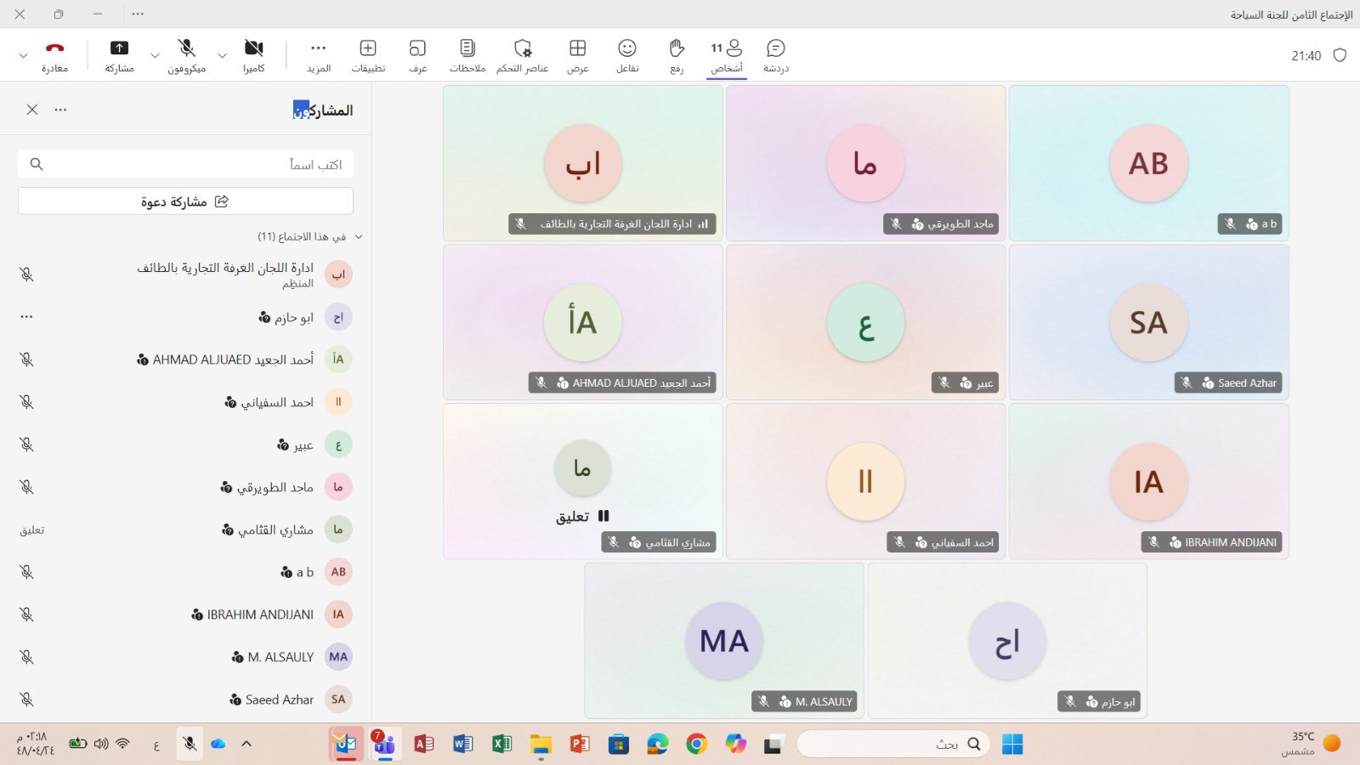Open Google Chrome from the taskbar
The image size is (1360, 765).
[696, 744]
